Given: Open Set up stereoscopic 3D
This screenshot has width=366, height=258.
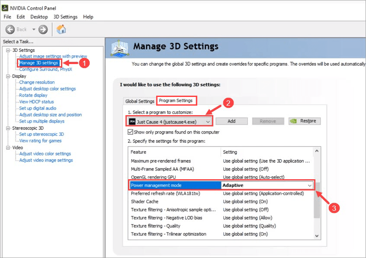Looking at the screenshot, I should [41, 134].
